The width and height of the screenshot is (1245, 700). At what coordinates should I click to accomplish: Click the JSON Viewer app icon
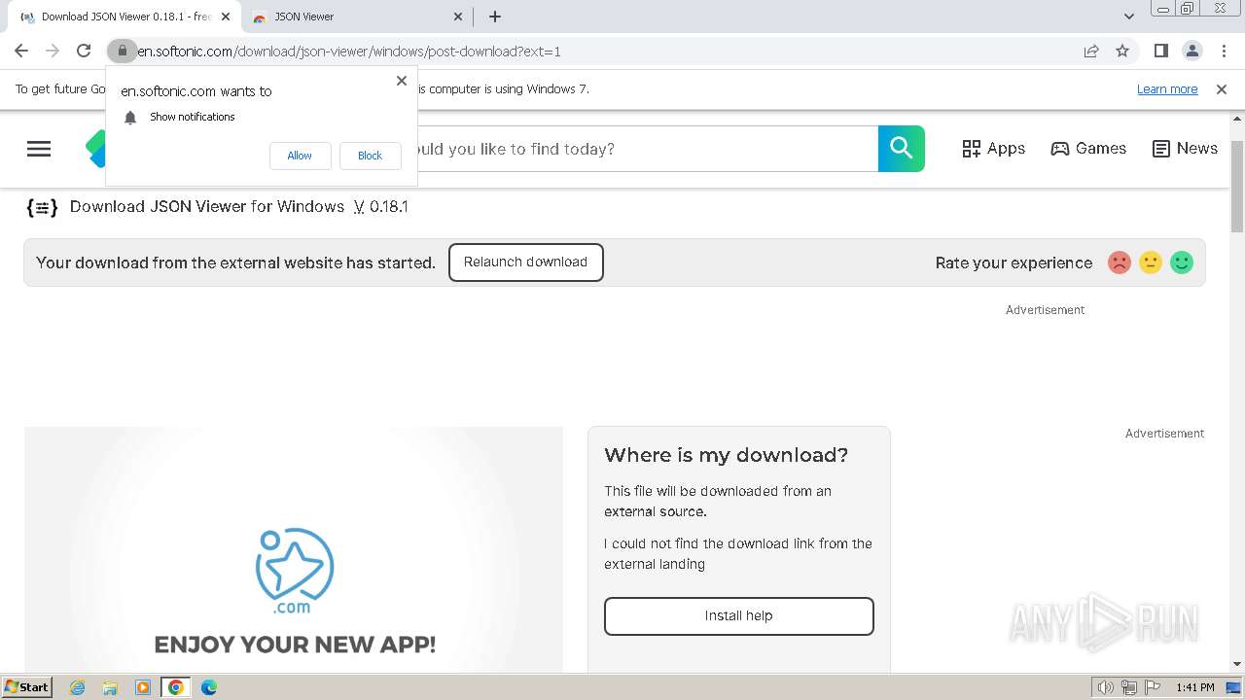click(42, 207)
